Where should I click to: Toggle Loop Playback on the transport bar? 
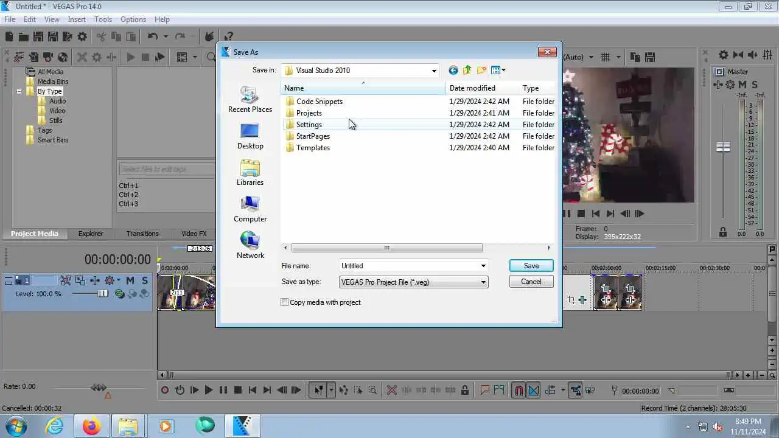coord(180,391)
